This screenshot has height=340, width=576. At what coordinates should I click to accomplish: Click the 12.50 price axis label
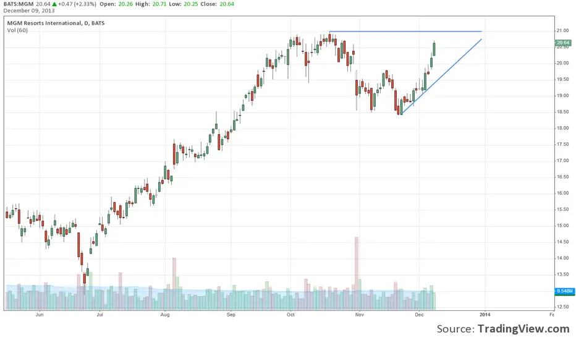562,307
